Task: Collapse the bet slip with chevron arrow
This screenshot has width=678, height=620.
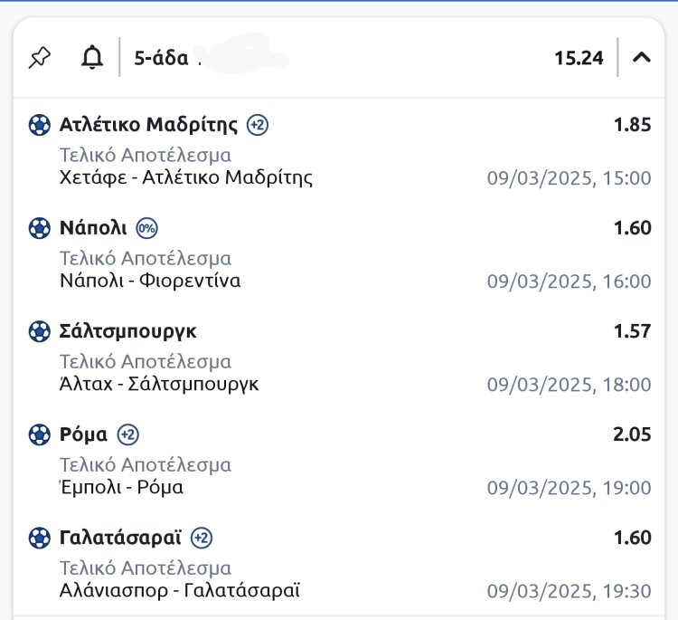Action: [642, 58]
